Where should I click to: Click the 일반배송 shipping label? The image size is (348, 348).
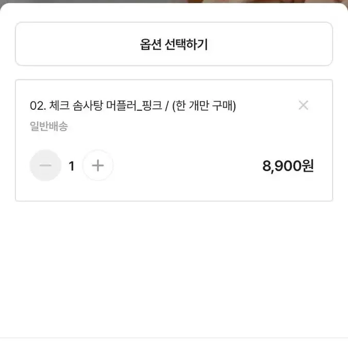pos(49,126)
